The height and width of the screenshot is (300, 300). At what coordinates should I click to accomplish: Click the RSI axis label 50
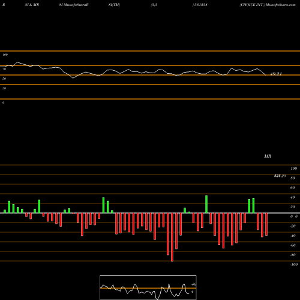point(4,79)
